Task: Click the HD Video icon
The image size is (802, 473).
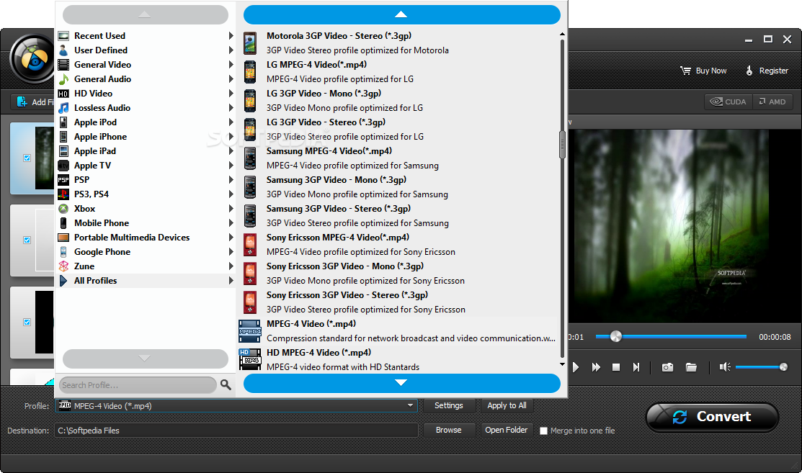Action: [x=63, y=94]
